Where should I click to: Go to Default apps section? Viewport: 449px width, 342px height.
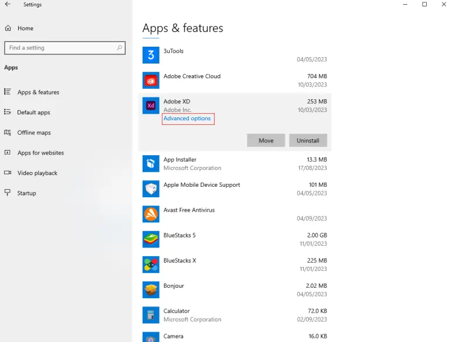33,113
